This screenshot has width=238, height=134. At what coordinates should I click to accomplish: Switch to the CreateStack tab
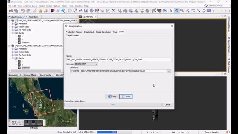pyautogui.click(x=89, y=32)
